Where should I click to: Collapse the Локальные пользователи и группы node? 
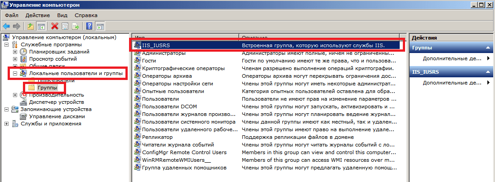[15, 73]
